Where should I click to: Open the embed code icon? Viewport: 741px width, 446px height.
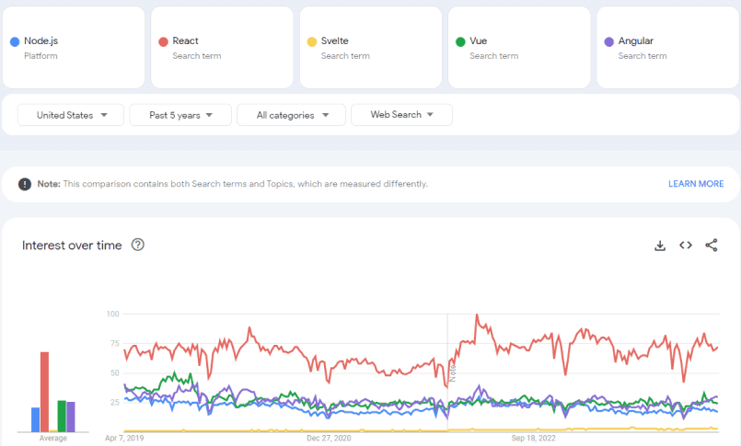[686, 245]
